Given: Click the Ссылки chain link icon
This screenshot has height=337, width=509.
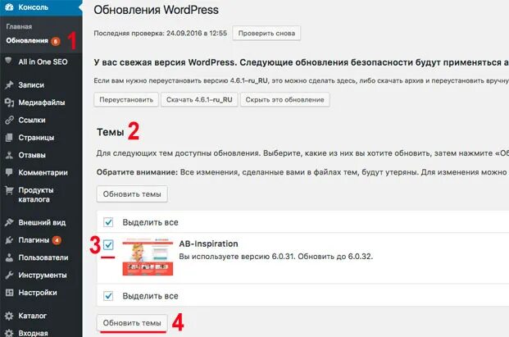Looking at the screenshot, I should tap(9, 120).
